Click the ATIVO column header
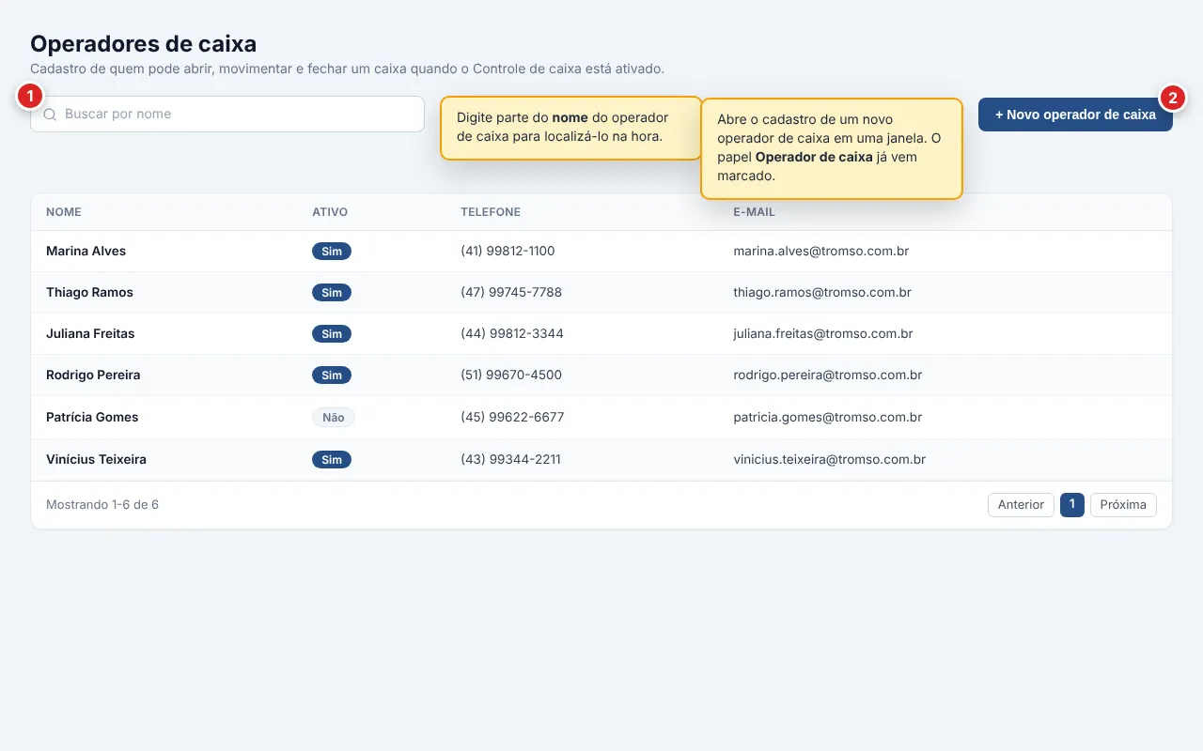Viewport: 1203px width, 751px height. pos(330,212)
